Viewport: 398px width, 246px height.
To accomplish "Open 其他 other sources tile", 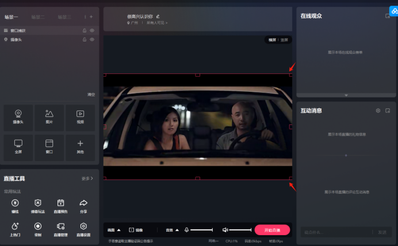I will click(80, 147).
